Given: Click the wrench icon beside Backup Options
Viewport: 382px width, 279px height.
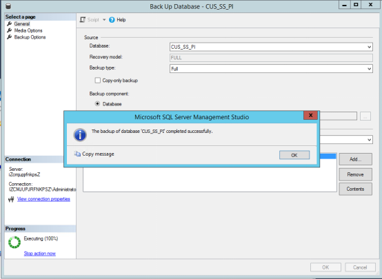Looking at the screenshot, I should [9, 37].
